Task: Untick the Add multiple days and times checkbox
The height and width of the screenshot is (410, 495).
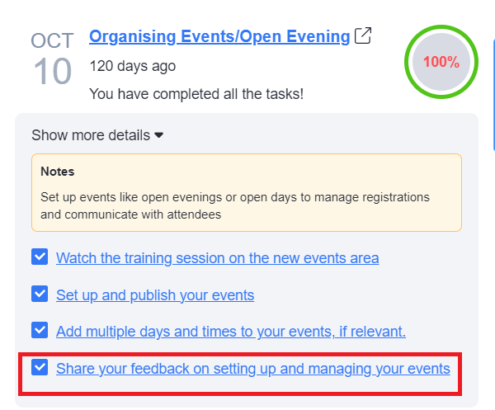Action: coord(40,331)
